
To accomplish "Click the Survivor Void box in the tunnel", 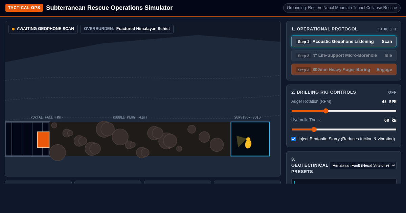I will coord(250,139).
